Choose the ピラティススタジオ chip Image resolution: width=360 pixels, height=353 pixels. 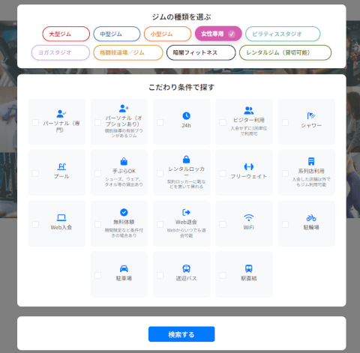tap(283, 34)
